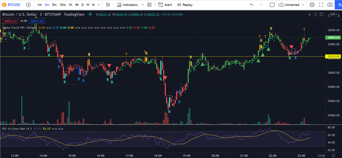Open the USD currency dropdown
The height and width of the screenshot is (158, 342).
pyautogui.click(x=333, y=14)
